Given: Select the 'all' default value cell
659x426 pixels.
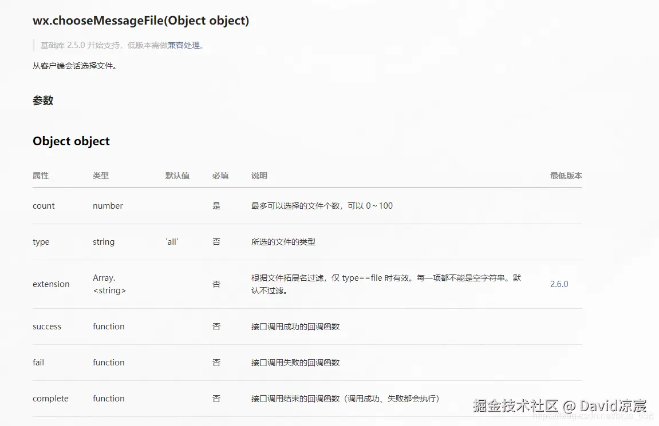Looking at the screenshot, I should click(171, 241).
